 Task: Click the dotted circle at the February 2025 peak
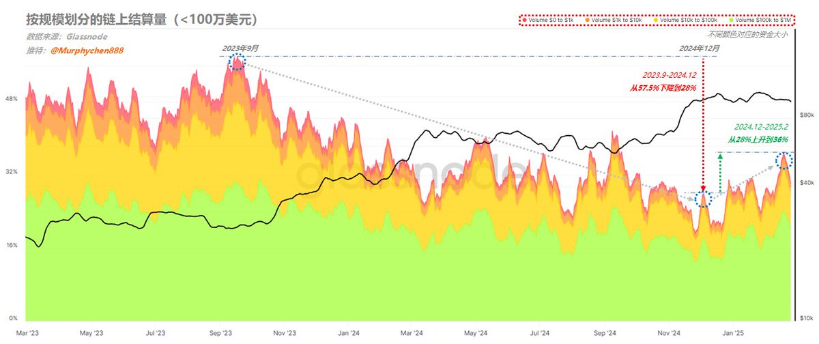(x=784, y=161)
